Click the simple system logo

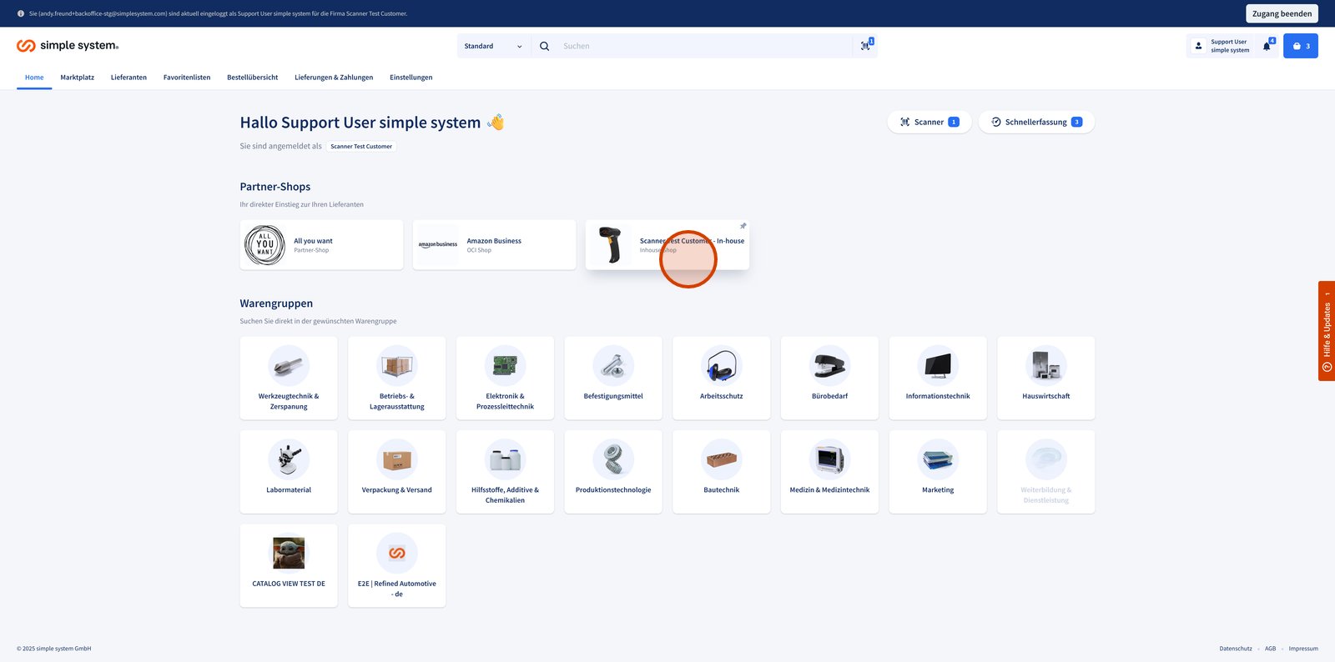pyautogui.click(x=68, y=46)
